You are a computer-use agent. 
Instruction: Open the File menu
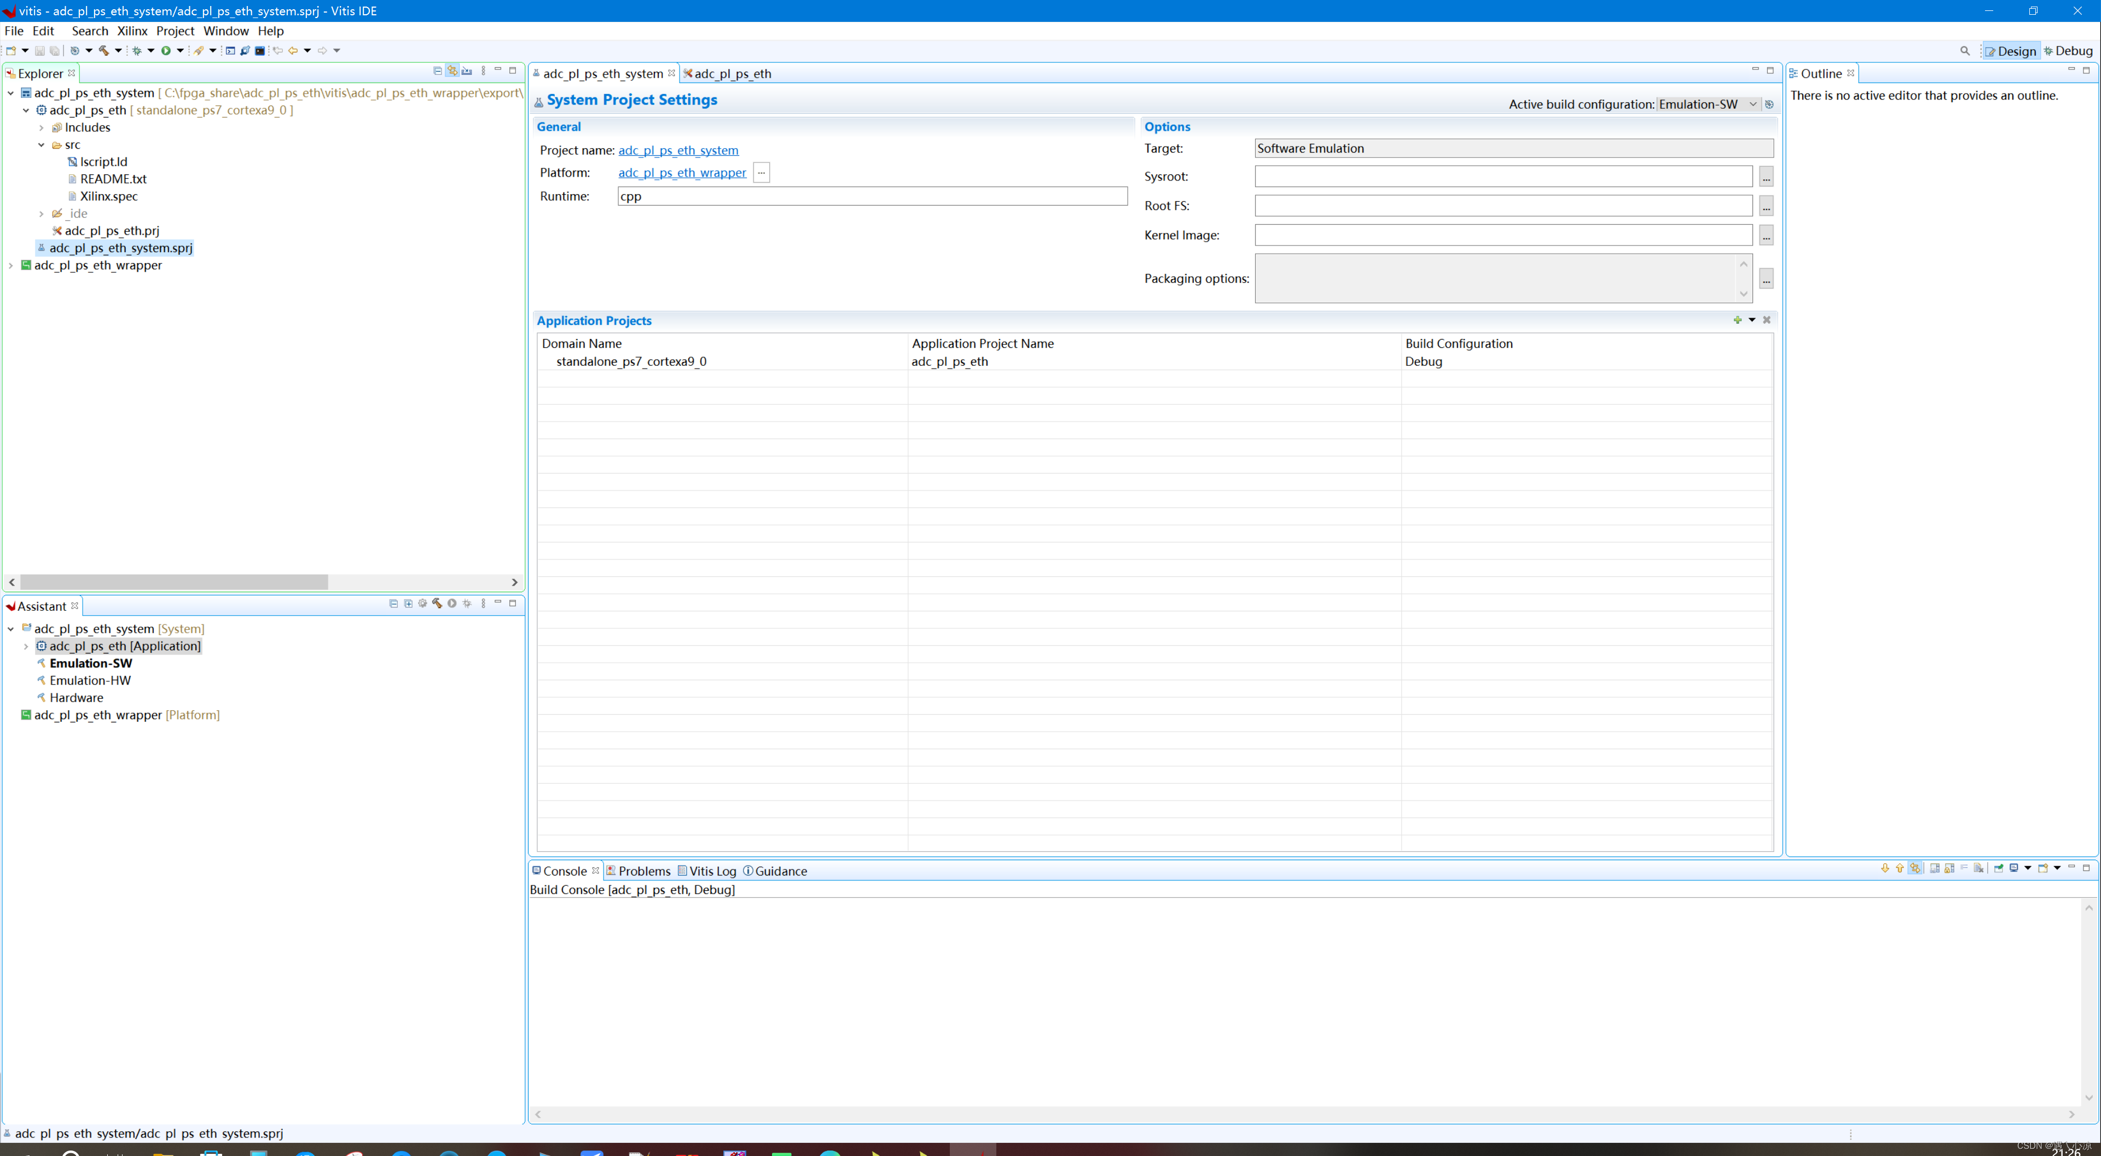pos(14,31)
